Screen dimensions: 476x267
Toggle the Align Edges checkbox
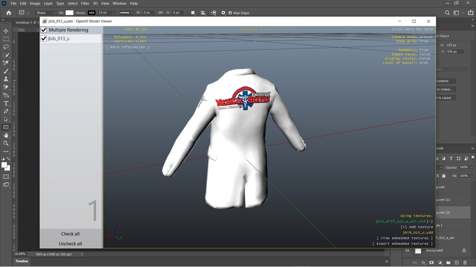click(x=230, y=13)
